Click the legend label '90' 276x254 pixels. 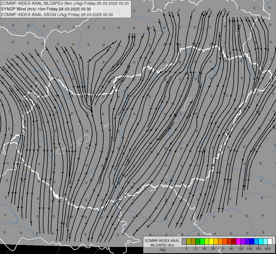tap(231, 249)
